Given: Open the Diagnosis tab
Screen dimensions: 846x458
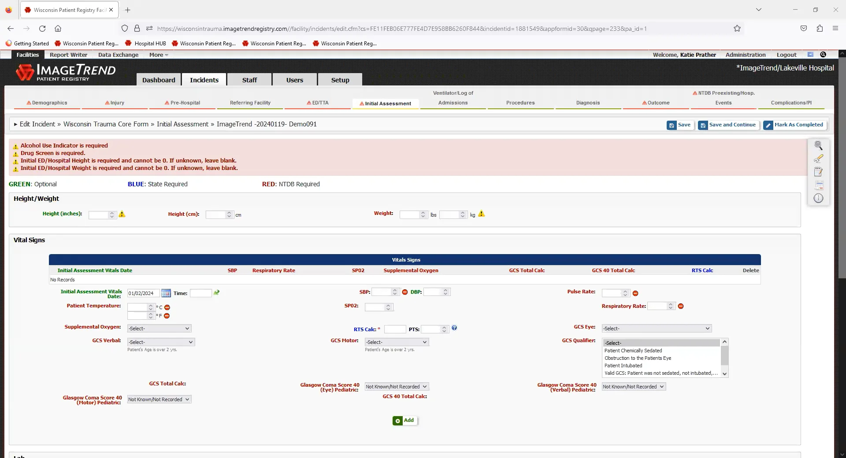Looking at the screenshot, I should click(x=588, y=103).
